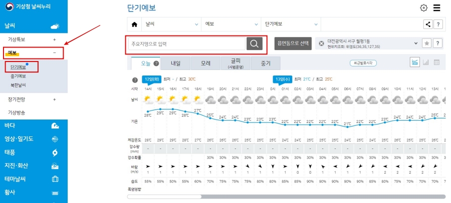Switch to table view icon
This screenshot has height=203, width=451.
436,62
